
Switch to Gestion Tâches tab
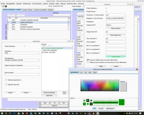pyautogui.click(x=27, y=10)
